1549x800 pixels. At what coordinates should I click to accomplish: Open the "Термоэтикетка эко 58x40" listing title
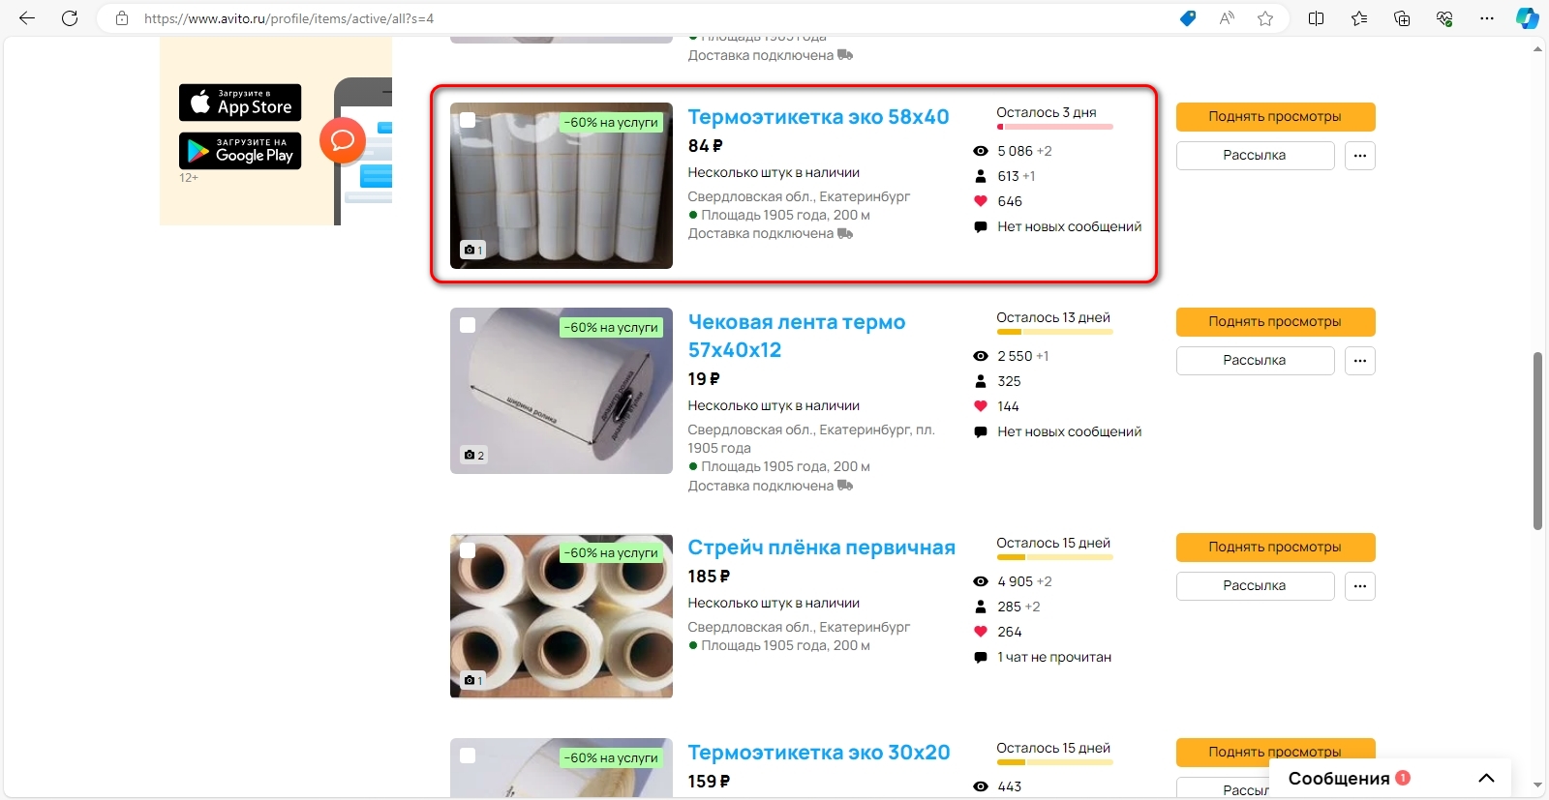coord(818,117)
